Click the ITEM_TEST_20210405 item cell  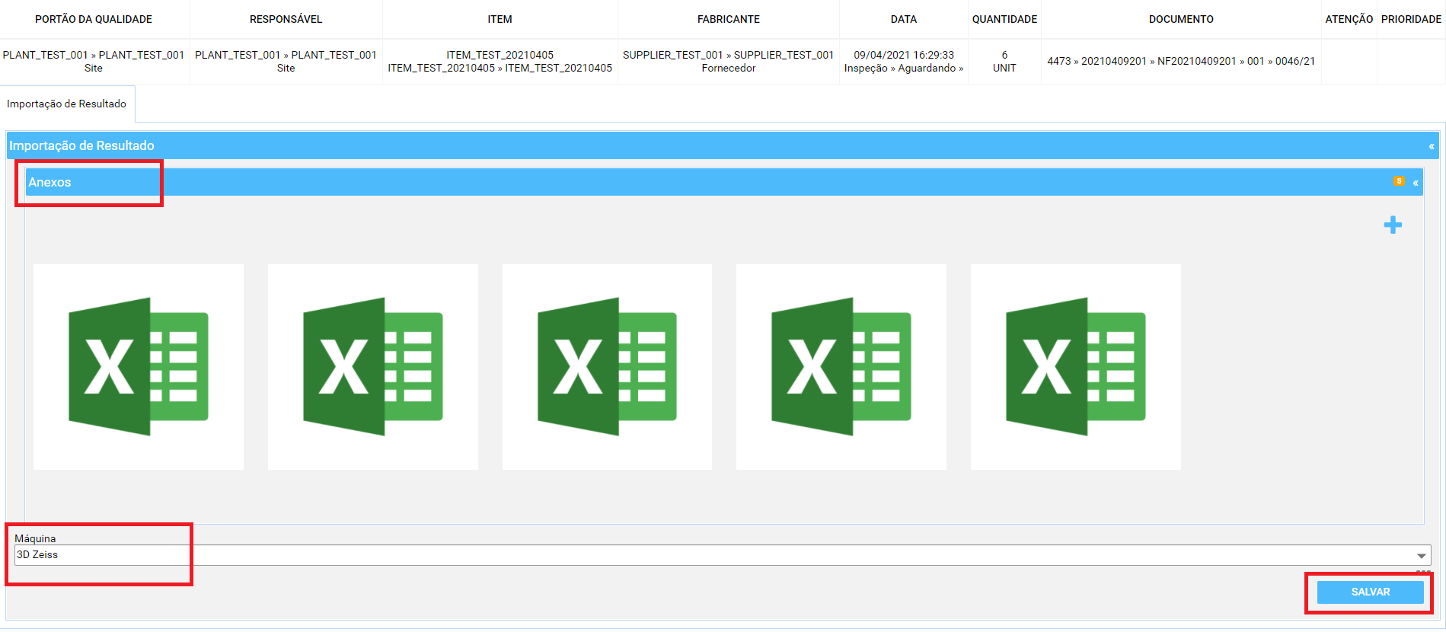tap(500, 62)
